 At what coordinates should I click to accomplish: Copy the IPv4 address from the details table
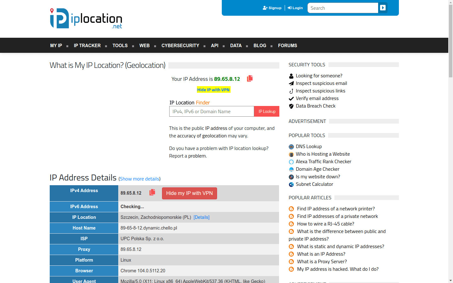152,192
